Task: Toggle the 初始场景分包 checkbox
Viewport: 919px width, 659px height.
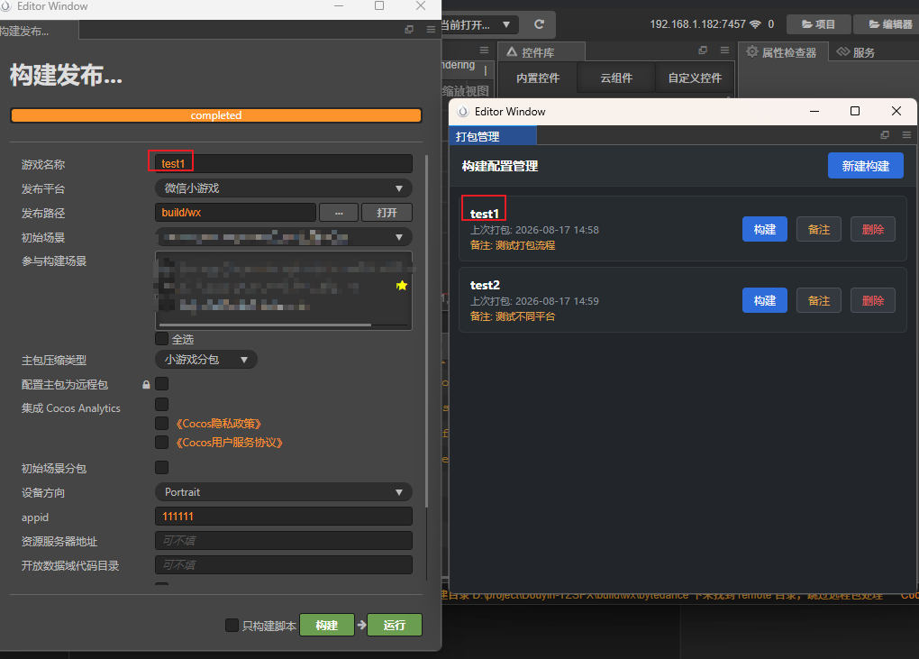Action: [162, 467]
